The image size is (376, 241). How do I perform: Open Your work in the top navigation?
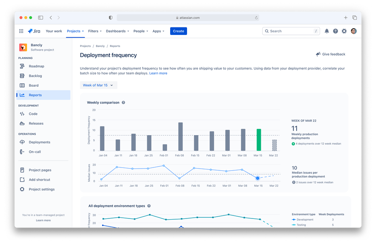[x=54, y=31]
